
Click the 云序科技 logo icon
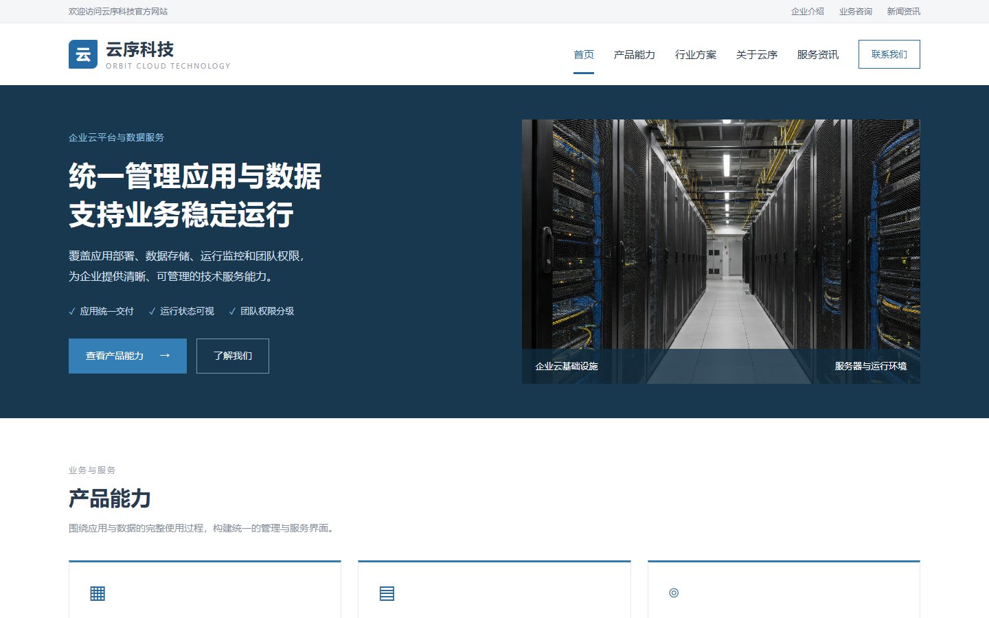(x=83, y=54)
